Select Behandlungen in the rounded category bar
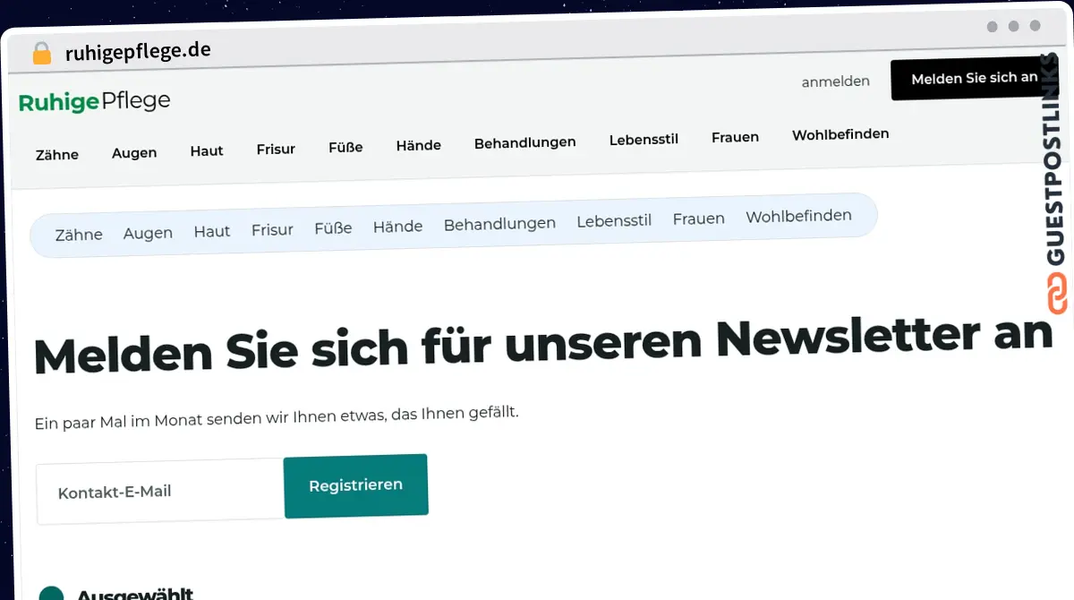 coord(499,224)
